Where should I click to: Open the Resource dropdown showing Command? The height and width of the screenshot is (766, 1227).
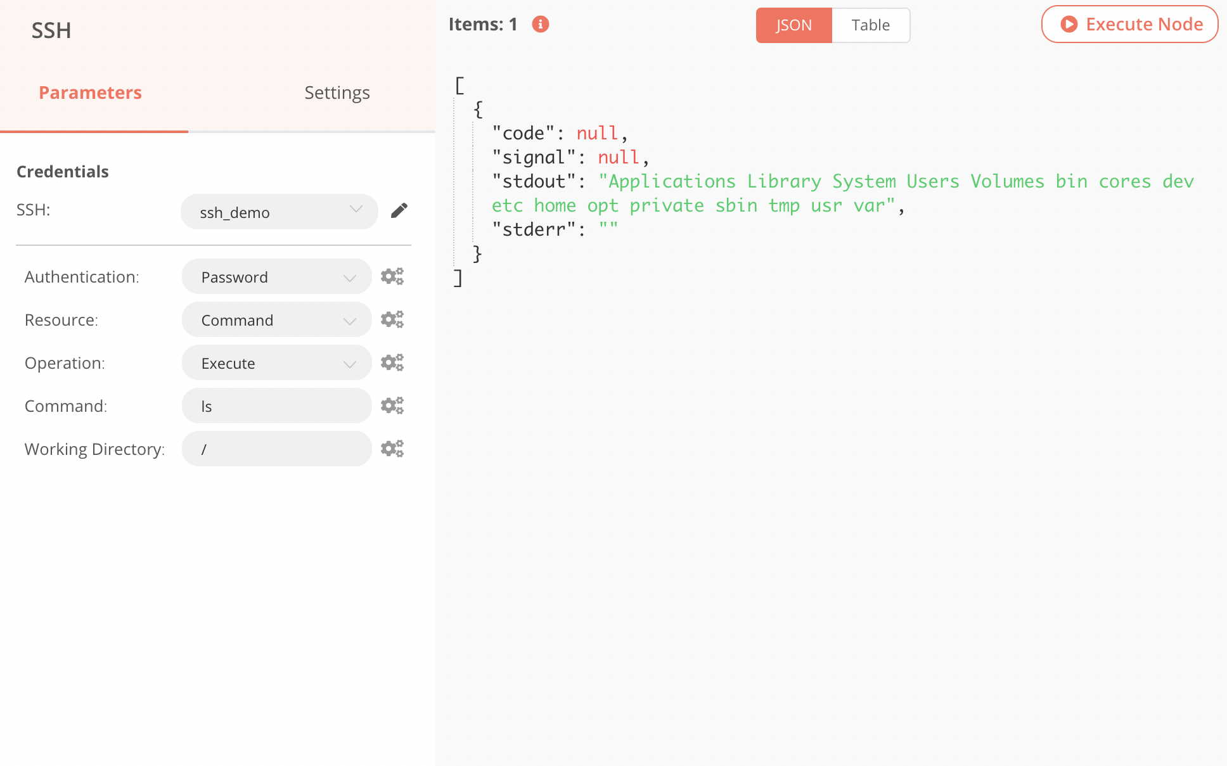tap(276, 319)
